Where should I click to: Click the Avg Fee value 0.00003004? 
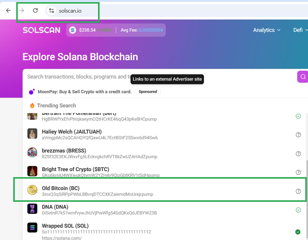tap(151, 30)
